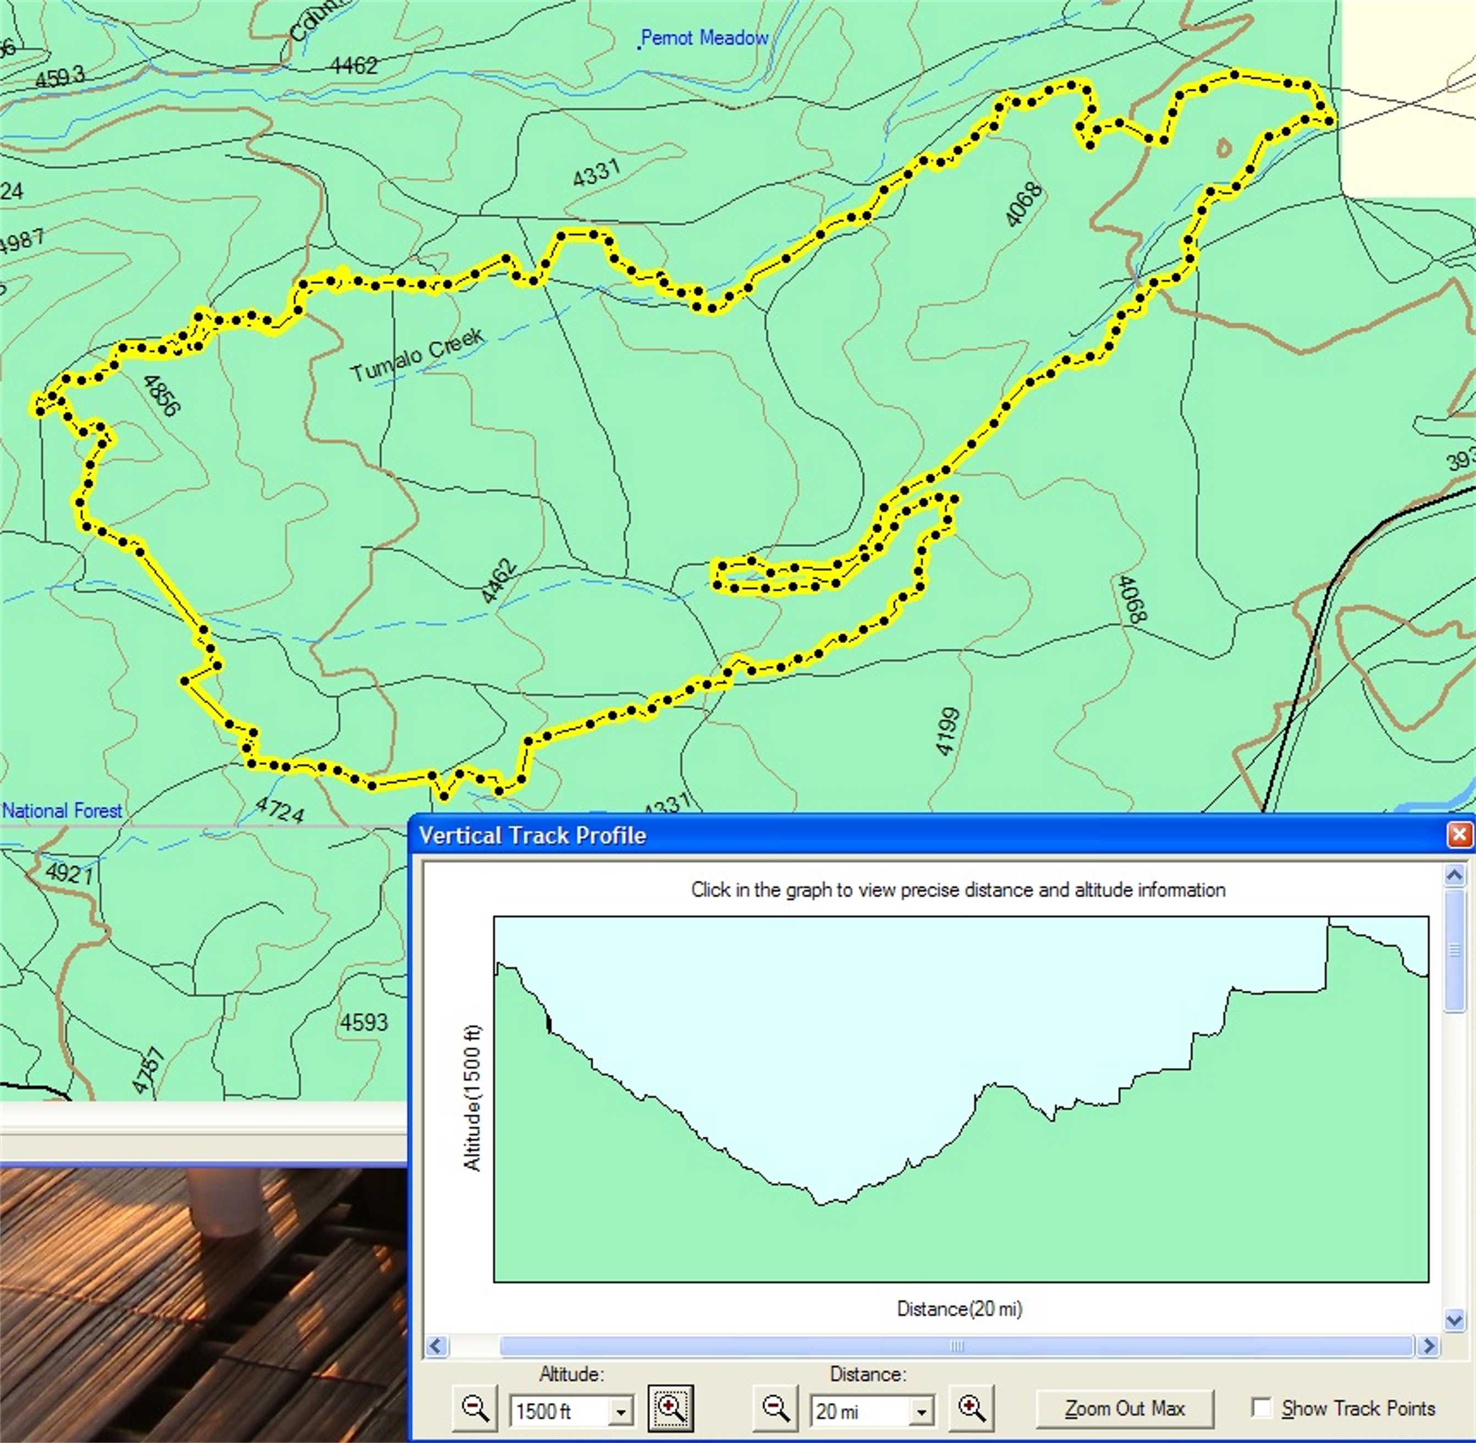The width and height of the screenshot is (1476, 1443).
Task: Click the Pemot Meadow label on map
Action: click(704, 38)
